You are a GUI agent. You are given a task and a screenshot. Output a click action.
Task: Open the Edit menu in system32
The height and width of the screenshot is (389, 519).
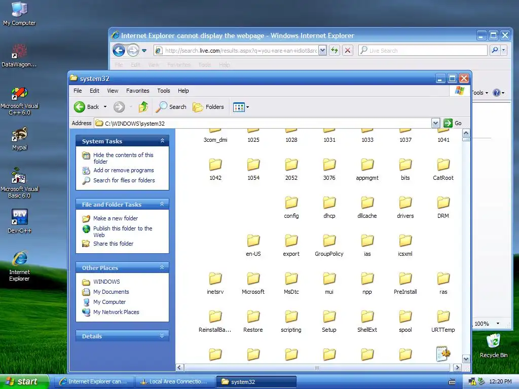94,91
